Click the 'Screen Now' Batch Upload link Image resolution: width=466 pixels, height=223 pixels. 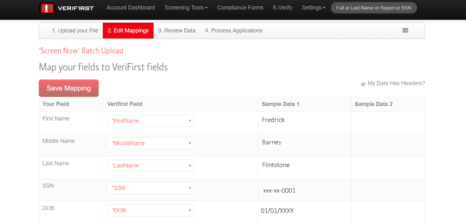pyautogui.click(x=81, y=50)
